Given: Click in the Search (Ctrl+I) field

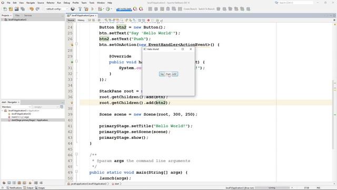Looking at the screenshot, I should (x=296, y=3).
